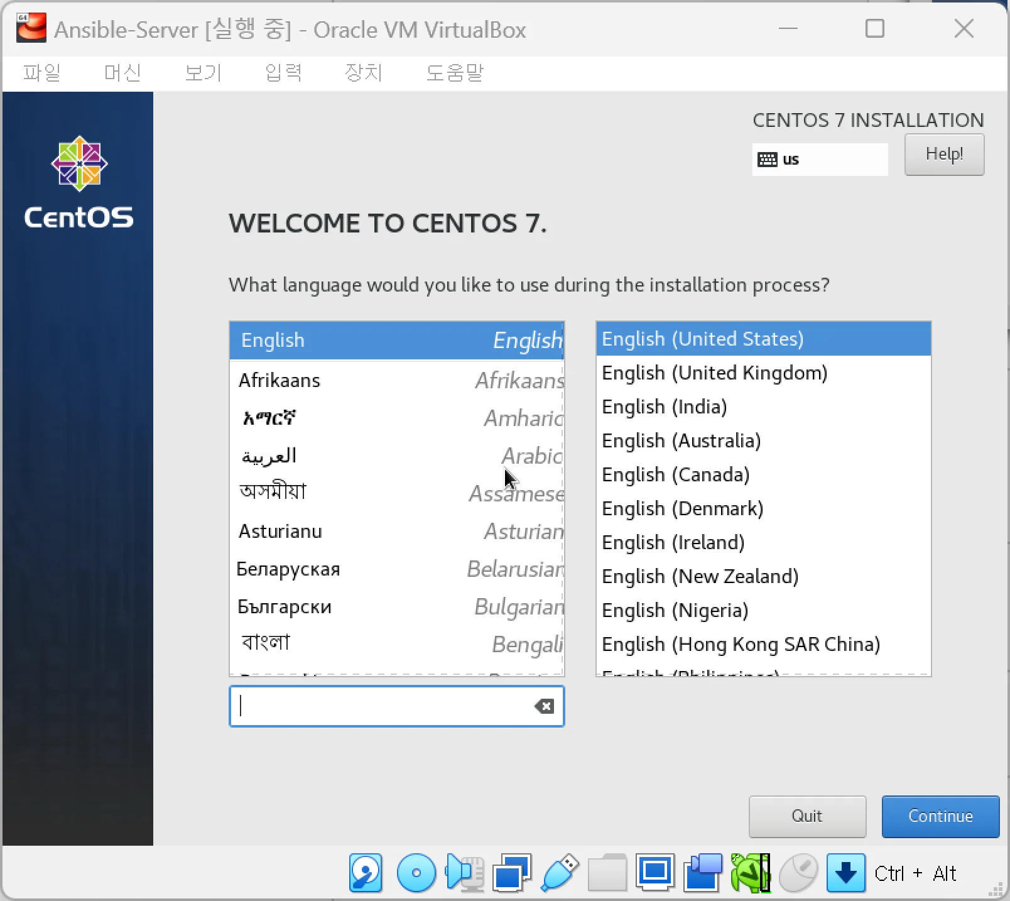Viewport: 1010px width, 901px height.
Task: Click the green turtle CPU execution icon
Action: point(751,873)
